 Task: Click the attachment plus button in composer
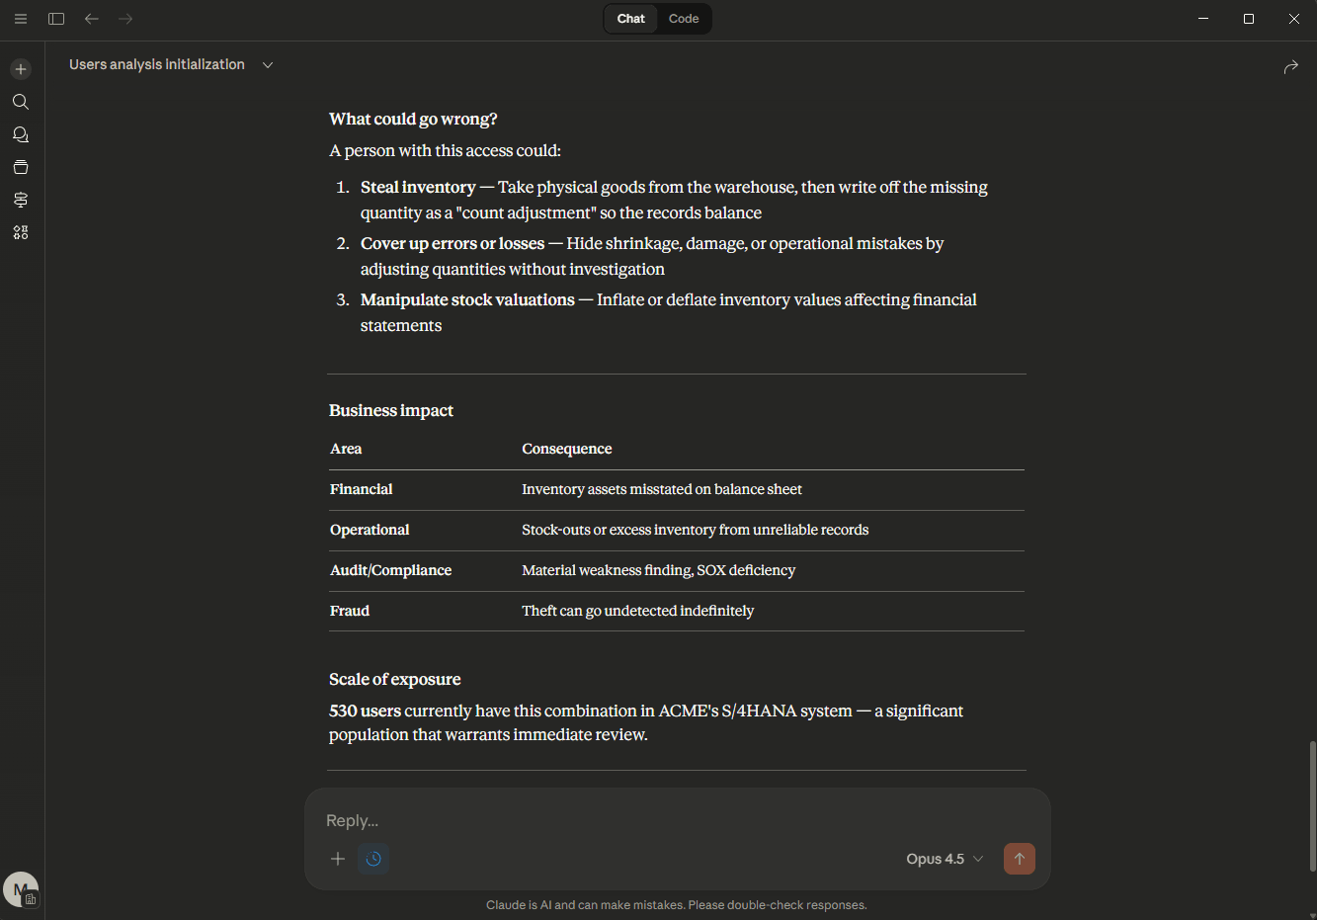tap(338, 859)
